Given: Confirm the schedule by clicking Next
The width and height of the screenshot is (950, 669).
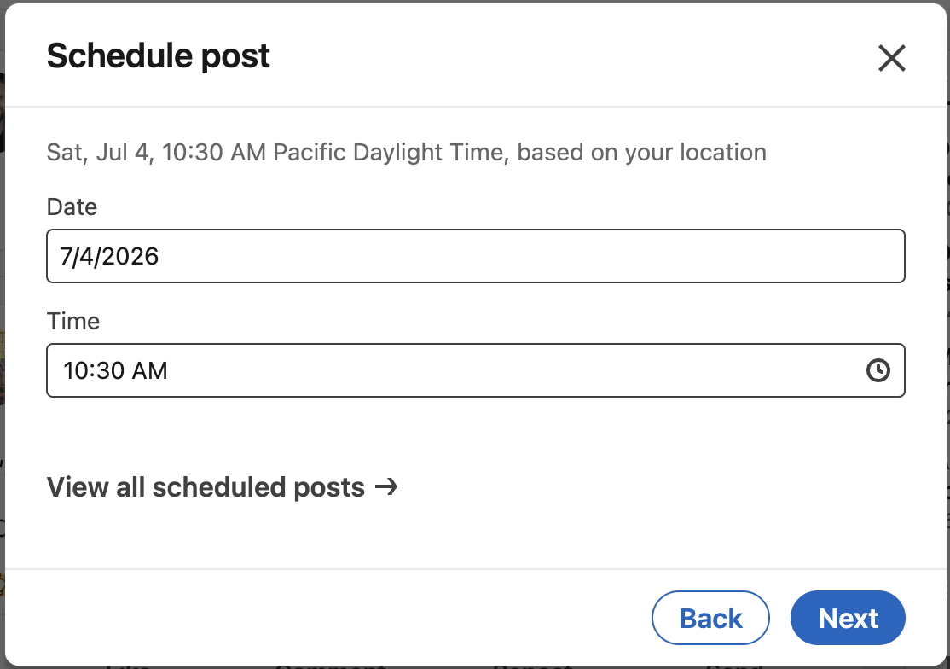Looking at the screenshot, I should (848, 617).
